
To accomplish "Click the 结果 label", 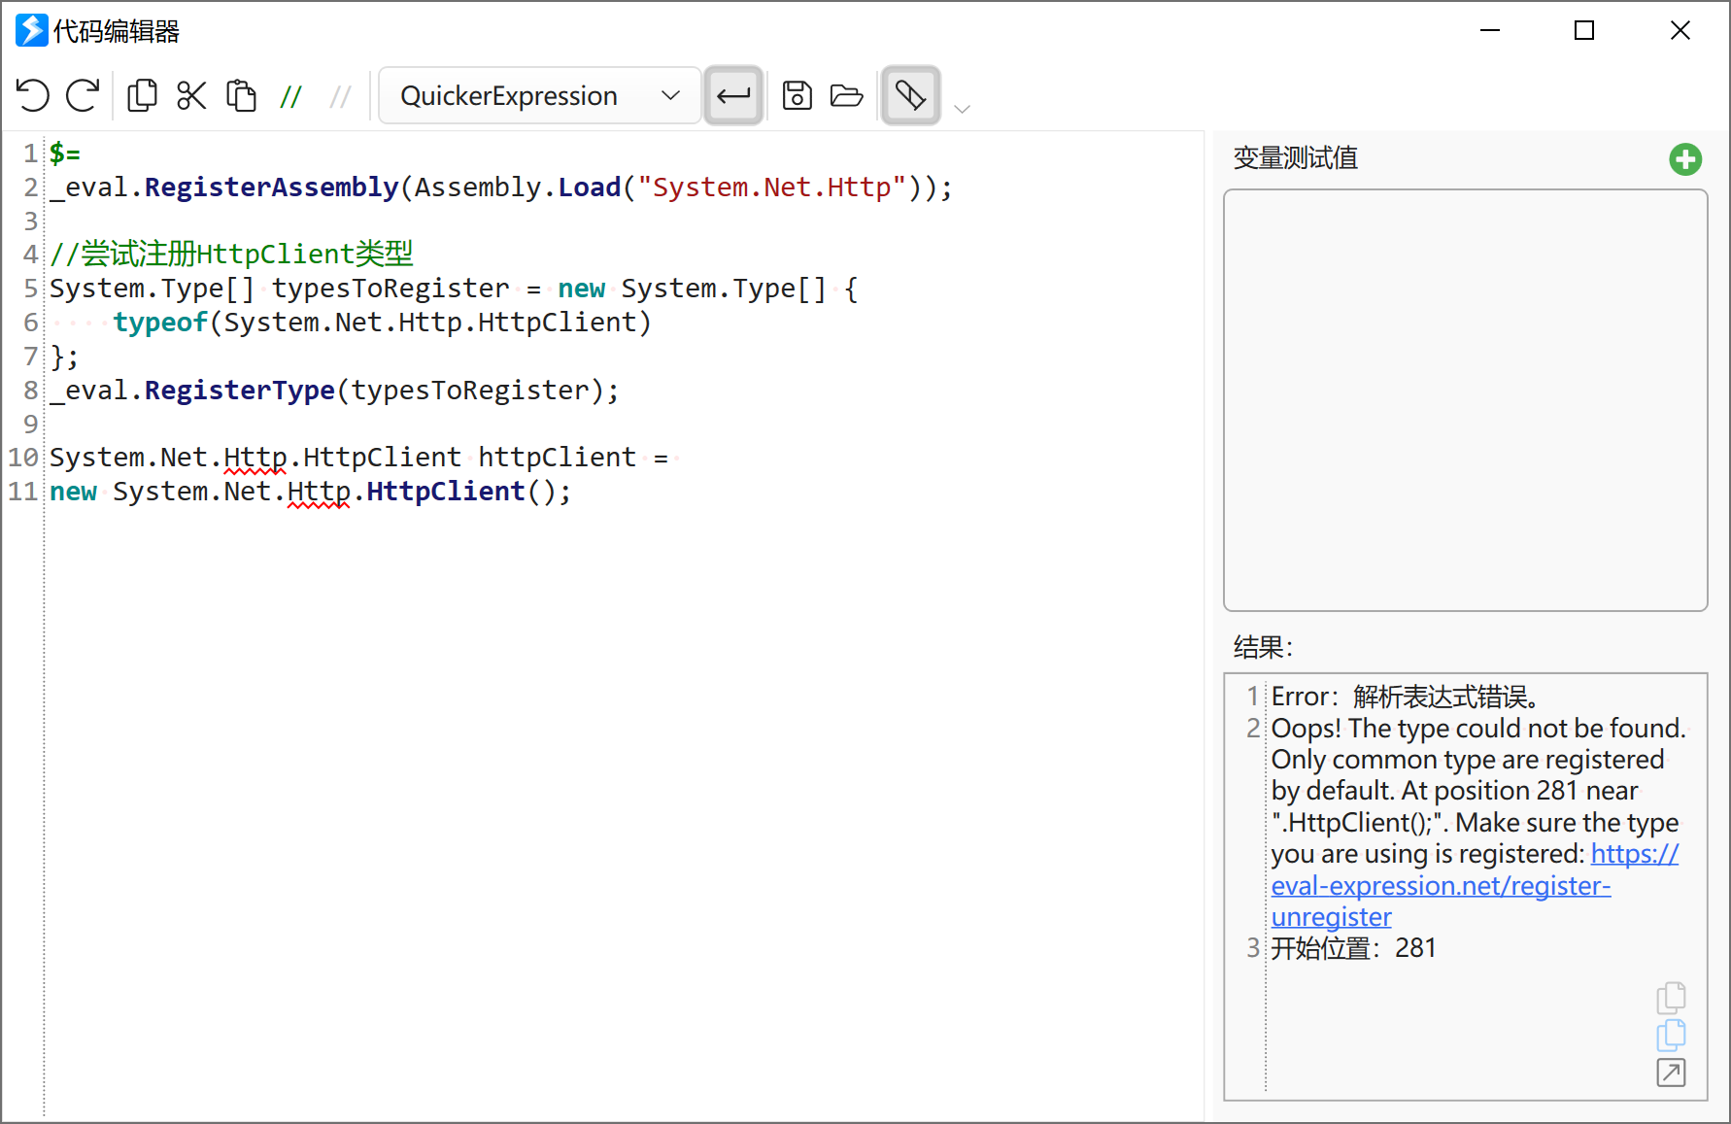I will (x=1263, y=647).
